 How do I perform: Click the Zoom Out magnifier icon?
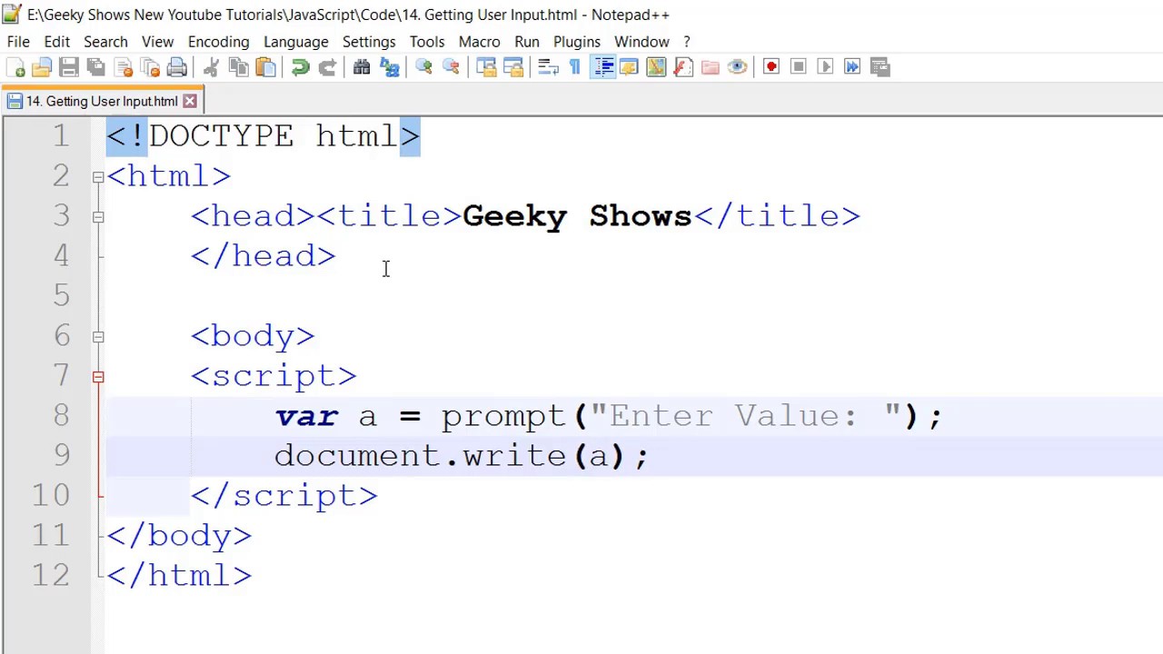(451, 67)
